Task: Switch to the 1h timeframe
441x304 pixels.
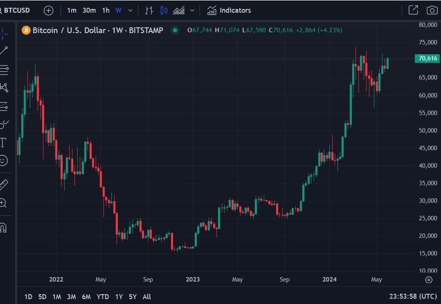Action: coord(106,10)
